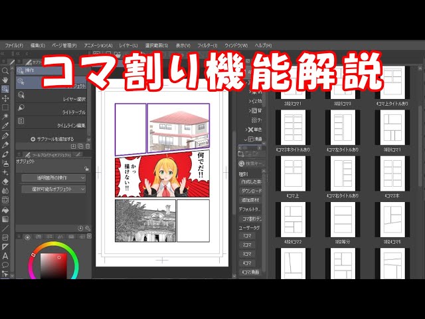Select the Eyedropper tool

(x=5, y=126)
